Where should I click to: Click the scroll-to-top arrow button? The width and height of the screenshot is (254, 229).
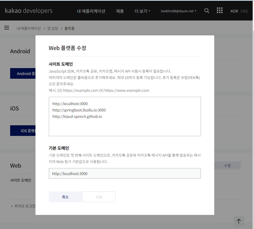[239, 221]
